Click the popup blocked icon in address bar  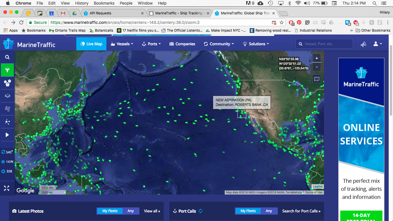274,22
